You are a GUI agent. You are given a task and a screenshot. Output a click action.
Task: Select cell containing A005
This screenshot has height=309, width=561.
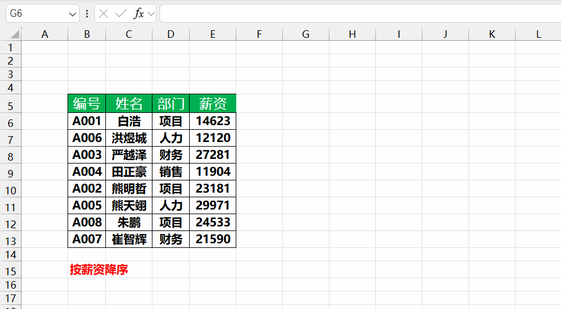(x=87, y=205)
